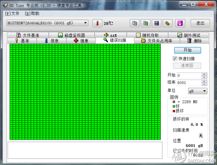217x165 pixels.
Task: Switch to the AAM tab
Action: (111, 35)
